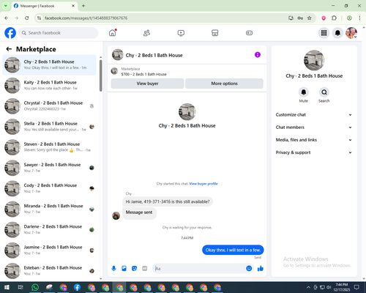Search in conversation using magnifier icon
This screenshot has width=366, height=293.
click(x=324, y=92)
